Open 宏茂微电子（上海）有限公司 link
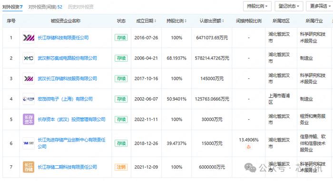 (x=65, y=99)
